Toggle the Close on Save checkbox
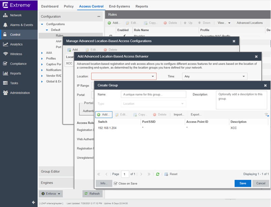This screenshot has width=271, height=207. click(116, 183)
